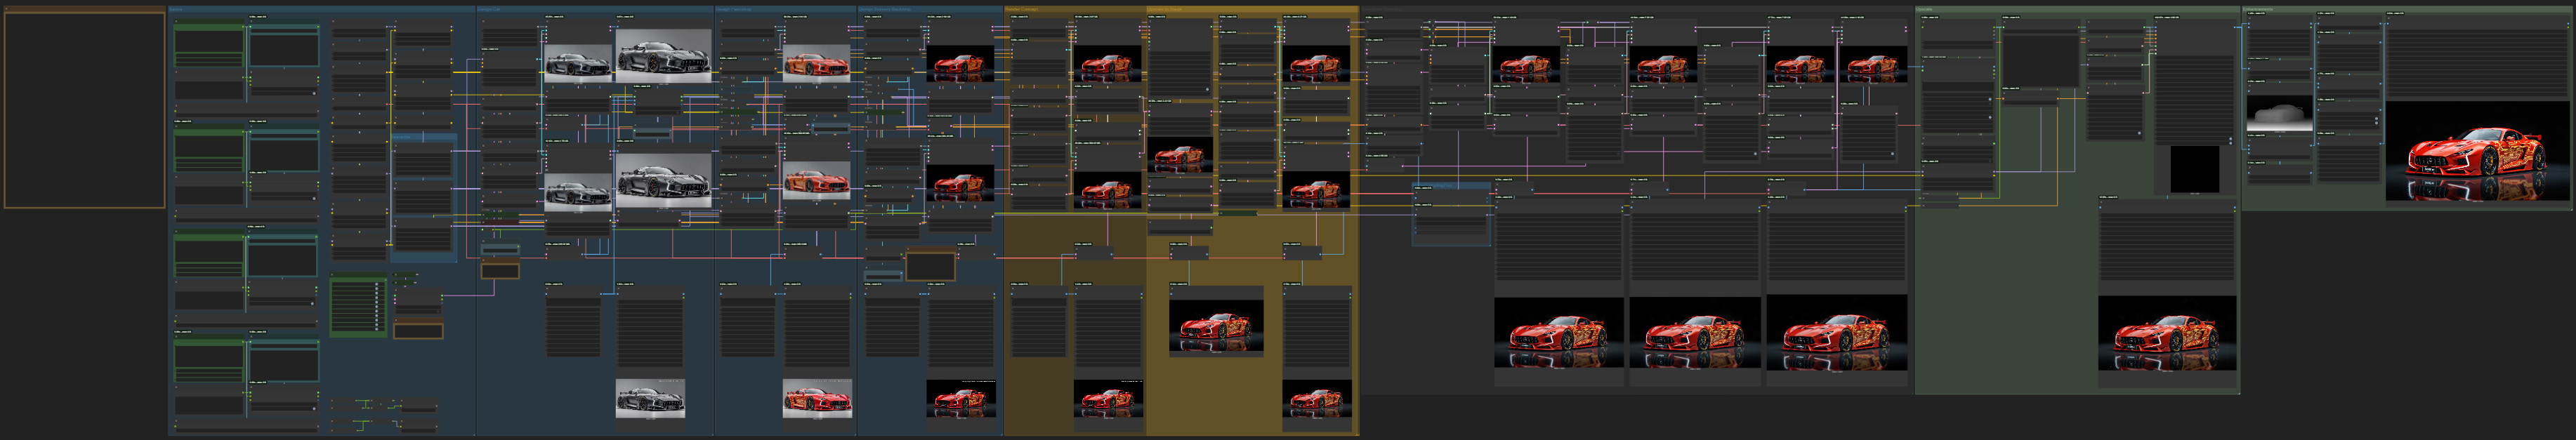This screenshot has height=440, width=2576.
Task: Select the top large silver car preview image
Action: (663, 56)
